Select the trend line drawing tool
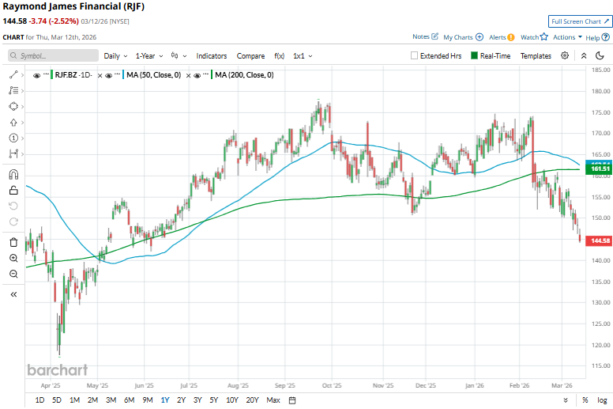The width and height of the screenshot is (613, 409). click(x=13, y=74)
